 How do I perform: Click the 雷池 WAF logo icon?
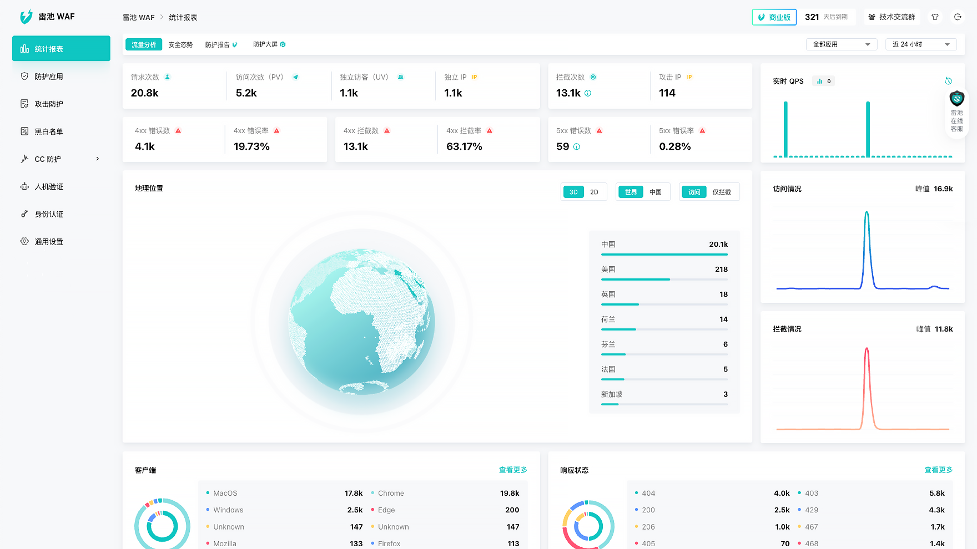click(26, 17)
